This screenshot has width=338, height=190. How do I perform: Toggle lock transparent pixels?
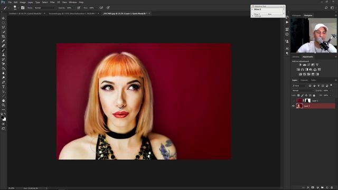pyautogui.click(x=298, y=95)
